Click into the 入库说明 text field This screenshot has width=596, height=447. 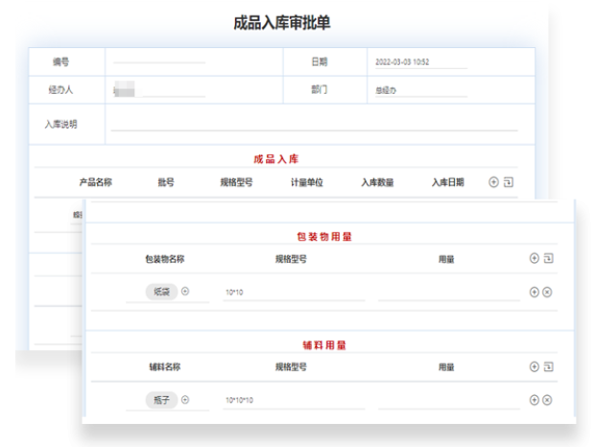pyautogui.click(x=314, y=124)
